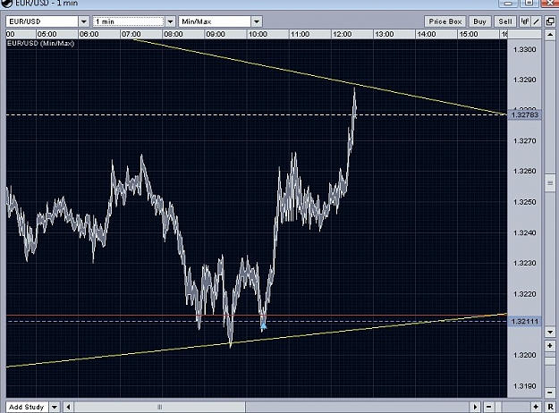Click the price scale scroll-up arrow

click(x=550, y=35)
